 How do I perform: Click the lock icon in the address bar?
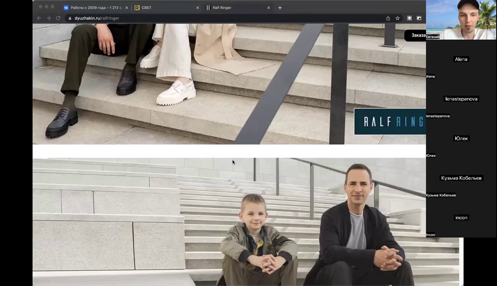tap(70, 18)
